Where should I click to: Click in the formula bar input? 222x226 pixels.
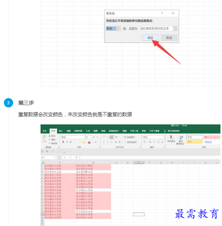(150, 158)
